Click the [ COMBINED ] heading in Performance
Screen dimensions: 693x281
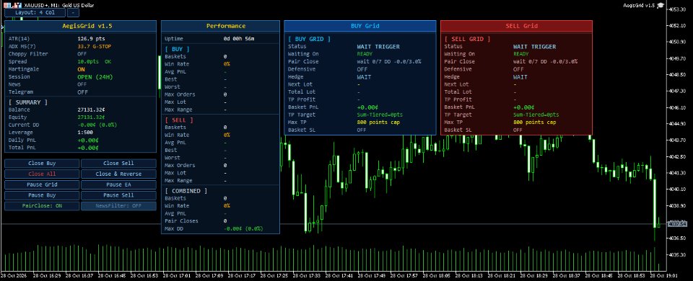point(186,191)
